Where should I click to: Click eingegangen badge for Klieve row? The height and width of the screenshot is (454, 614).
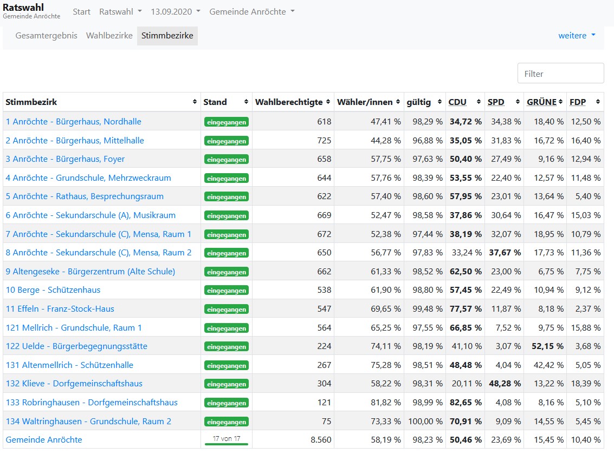227,384
